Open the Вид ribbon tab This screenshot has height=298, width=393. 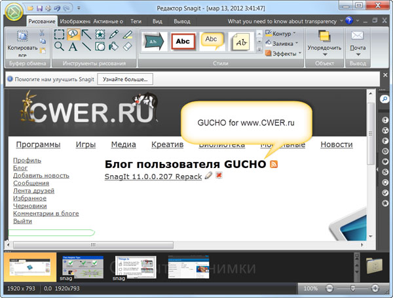point(157,21)
